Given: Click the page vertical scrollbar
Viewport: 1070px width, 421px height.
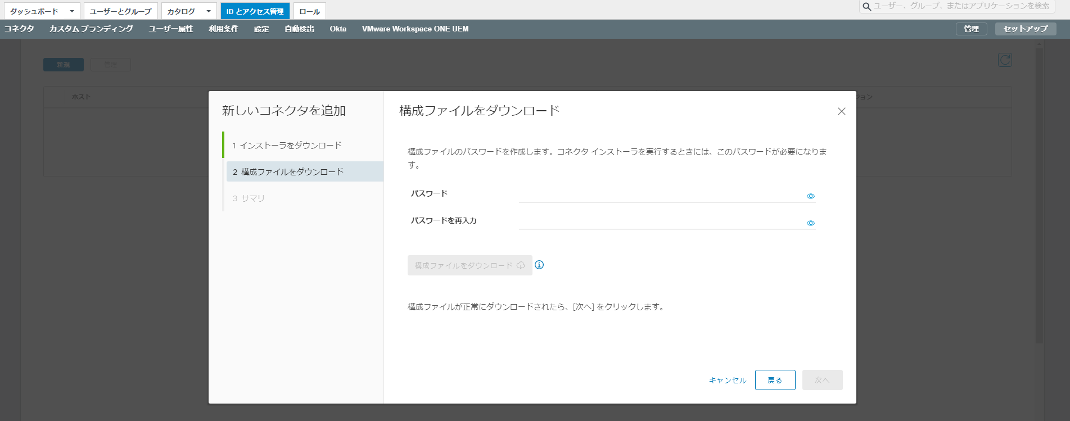Looking at the screenshot, I should pyautogui.click(x=1039, y=197).
